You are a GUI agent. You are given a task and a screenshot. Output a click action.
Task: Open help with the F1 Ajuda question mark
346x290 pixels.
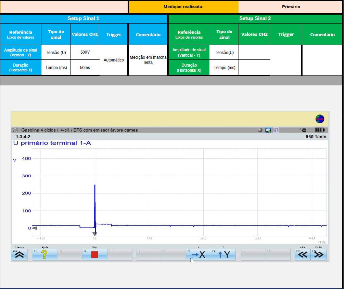click(x=44, y=254)
